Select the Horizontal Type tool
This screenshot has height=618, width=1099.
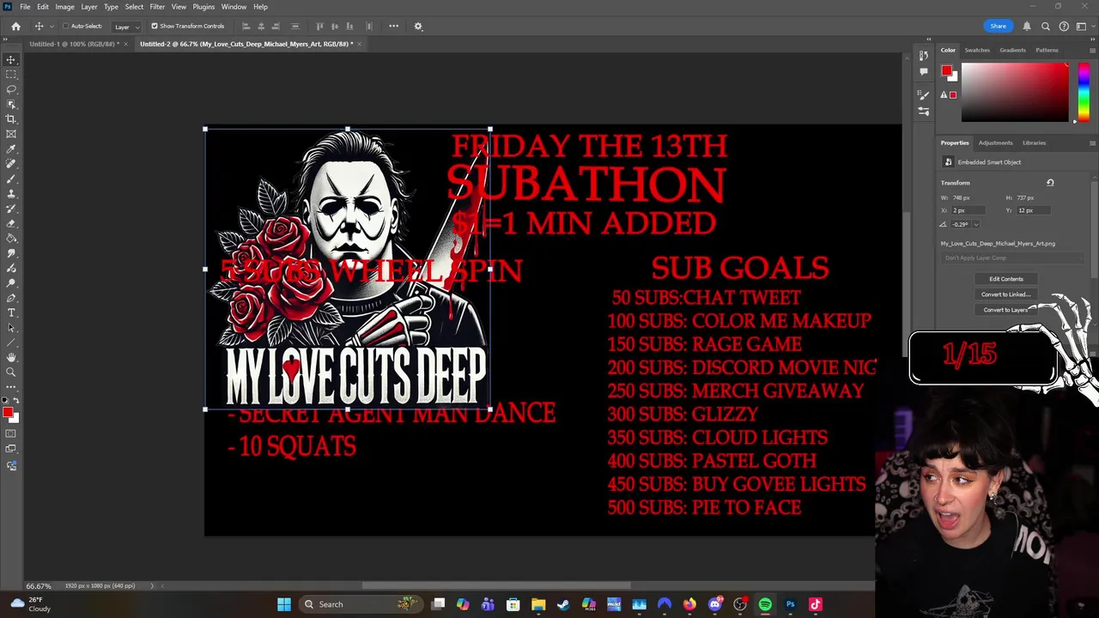coord(11,312)
